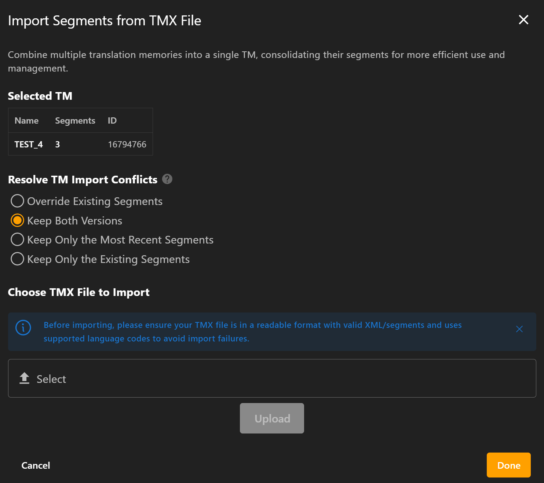Select Override Existing Segments option
Viewport: 544px width, 483px height.
click(17, 201)
